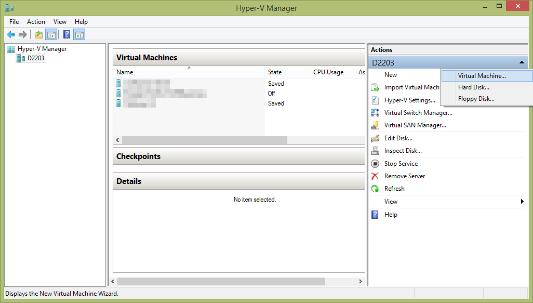Click the Forward arrow toolbar icon
Screen dimensions: 533x303
point(23,34)
